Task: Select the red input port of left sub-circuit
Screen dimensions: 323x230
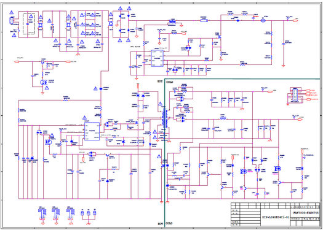Action: (x=17, y=61)
